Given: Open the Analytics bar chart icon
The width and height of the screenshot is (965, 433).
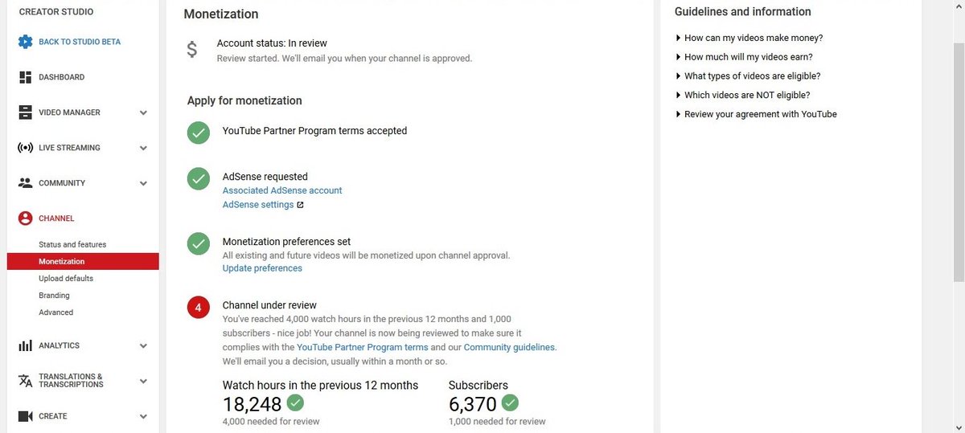Looking at the screenshot, I should (25, 345).
